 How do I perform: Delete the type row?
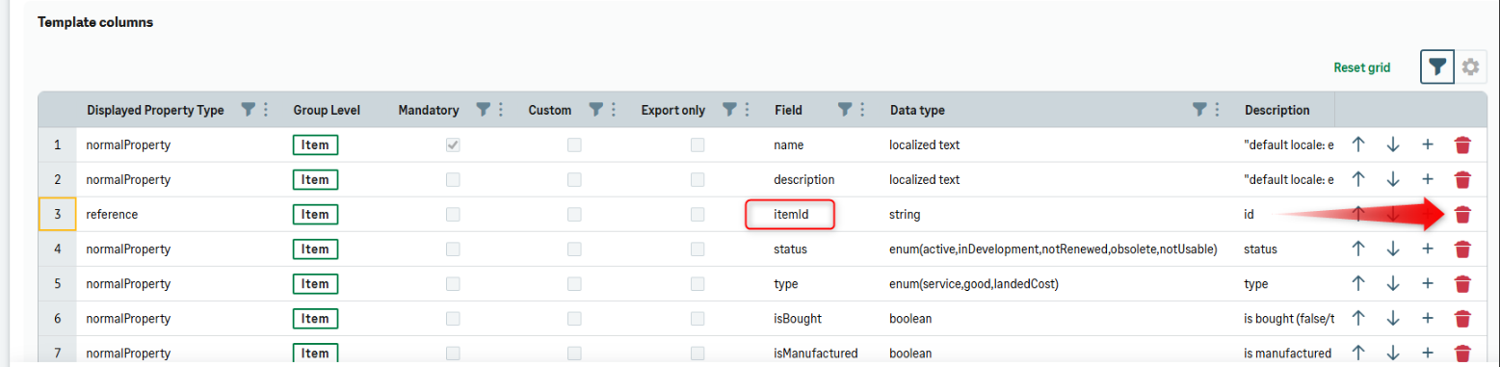[x=1462, y=284]
